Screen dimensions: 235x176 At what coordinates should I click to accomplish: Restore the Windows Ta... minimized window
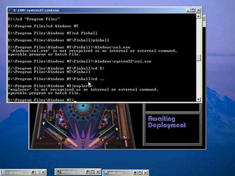tap(87, 172)
